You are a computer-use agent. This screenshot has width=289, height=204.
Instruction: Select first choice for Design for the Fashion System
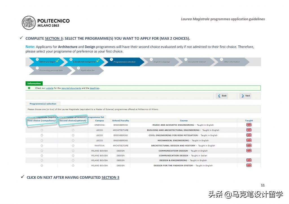[42, 165]
